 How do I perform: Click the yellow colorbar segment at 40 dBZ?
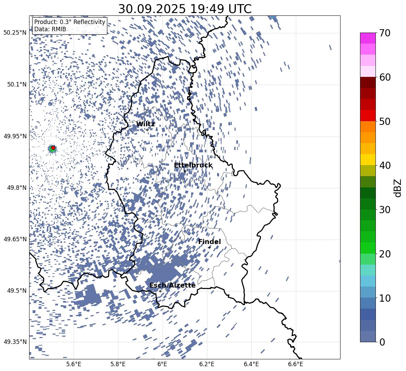pyautogui.click(x=368, y=160)
